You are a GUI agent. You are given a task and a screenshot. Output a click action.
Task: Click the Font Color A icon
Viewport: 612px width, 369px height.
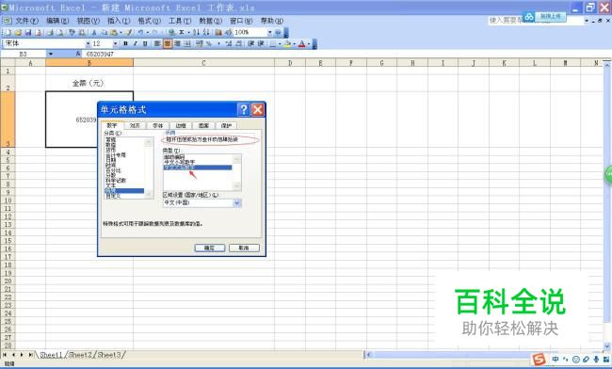tap(301, 43)
